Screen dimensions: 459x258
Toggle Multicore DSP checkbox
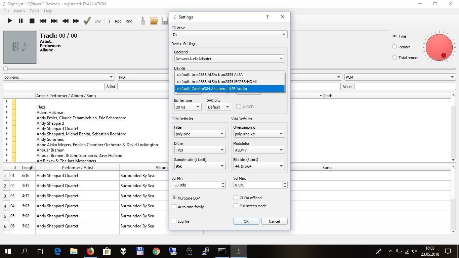pos(174,198)
